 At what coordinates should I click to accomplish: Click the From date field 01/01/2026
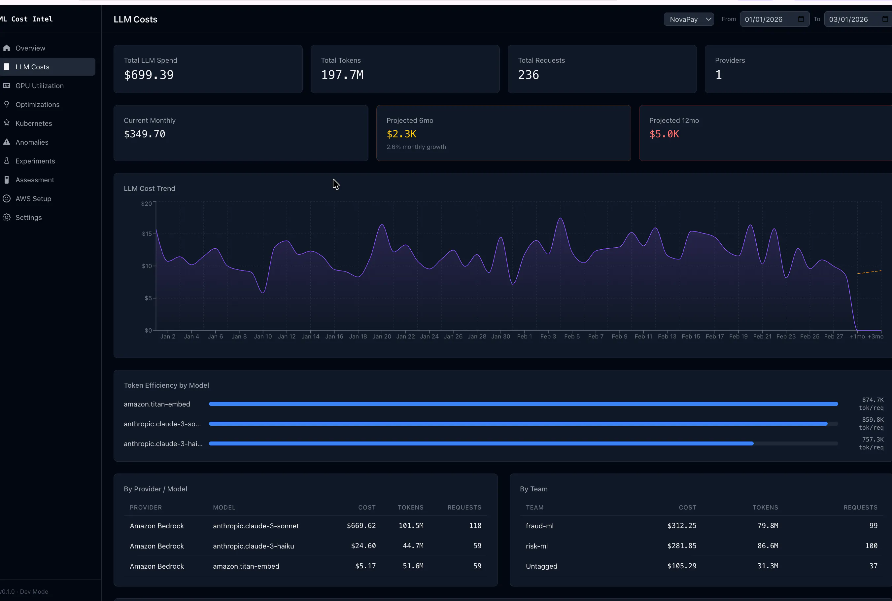(x=774, y=19)
